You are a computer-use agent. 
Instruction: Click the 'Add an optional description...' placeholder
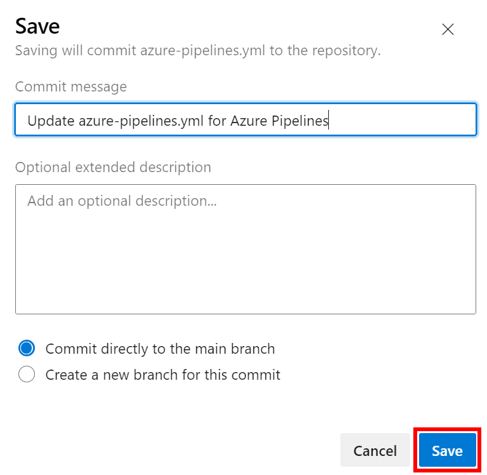pyautogui.click(x=122, y=201)
